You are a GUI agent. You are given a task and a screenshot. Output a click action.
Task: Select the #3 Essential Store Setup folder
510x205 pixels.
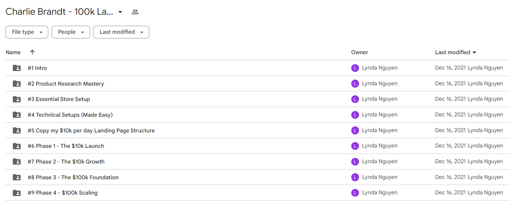point(59,99)
